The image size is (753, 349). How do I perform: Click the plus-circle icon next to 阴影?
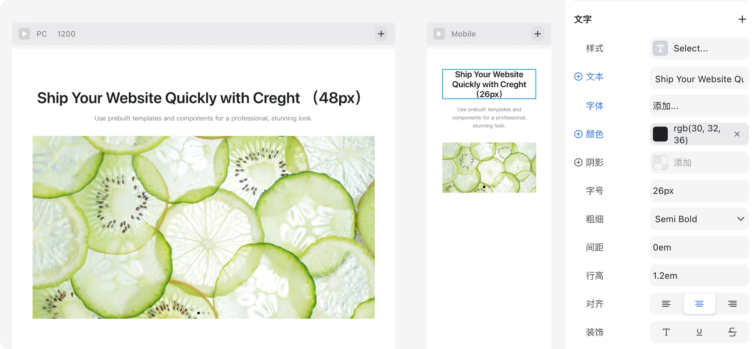578,162
